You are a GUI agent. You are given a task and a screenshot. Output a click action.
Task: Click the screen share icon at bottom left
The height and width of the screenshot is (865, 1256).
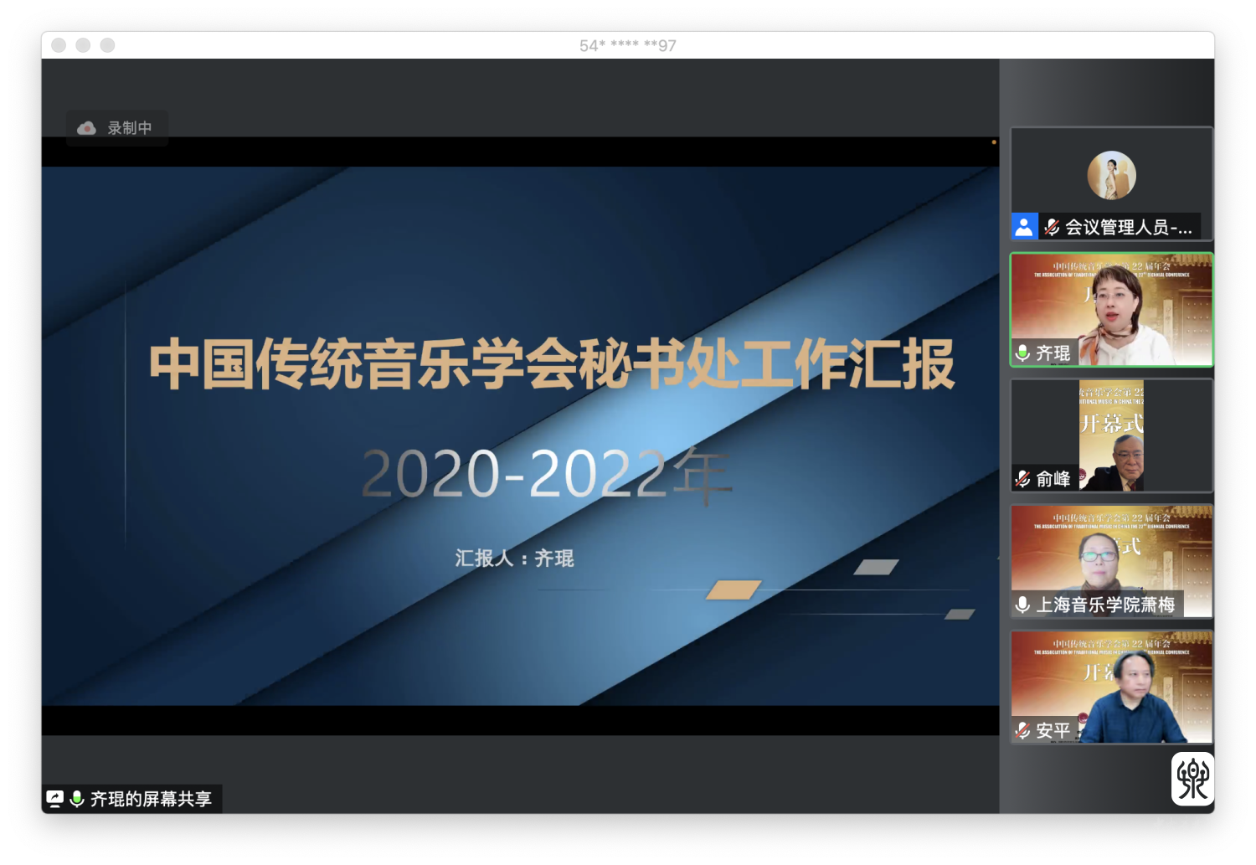point(55,799)
